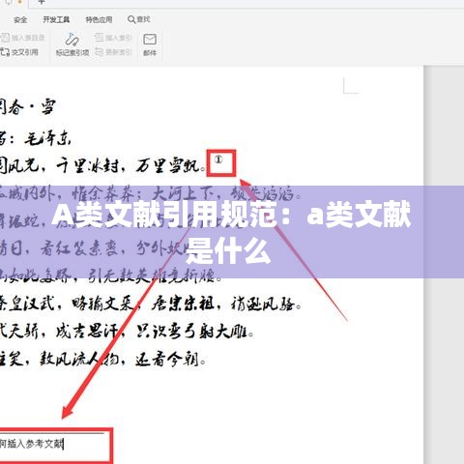Open the Mail (邮件) envelope icon
The height and width of the screenshot is (464, 464).
coord(150,39)
